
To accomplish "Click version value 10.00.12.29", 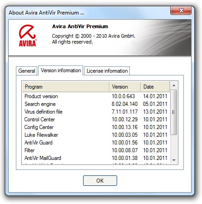I will (x=124, y=119).
